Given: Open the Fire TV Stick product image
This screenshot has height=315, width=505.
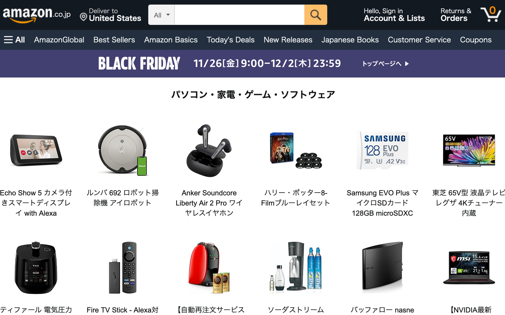Looking at the screenshot, I should 123,267.
